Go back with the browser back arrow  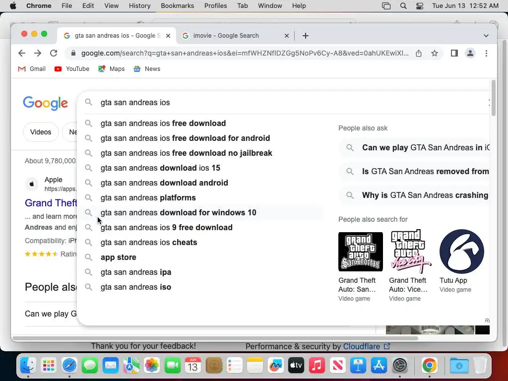tap(22, 53)
